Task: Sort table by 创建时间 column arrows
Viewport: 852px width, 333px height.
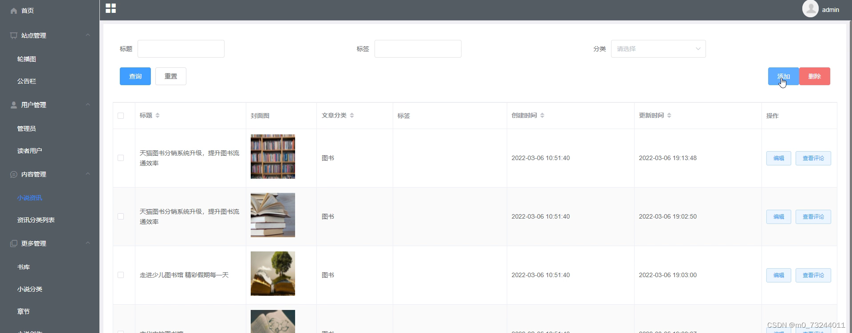Action: click(x=542, y=115)
